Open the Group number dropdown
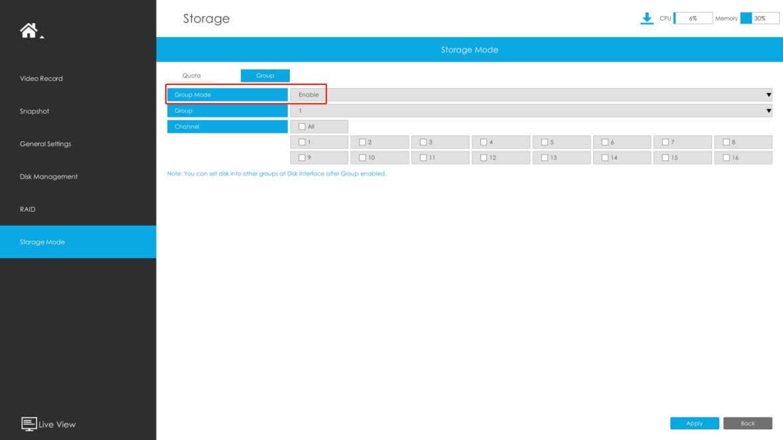Viewport: 783px width, 440px height. (x=531, y=111)
